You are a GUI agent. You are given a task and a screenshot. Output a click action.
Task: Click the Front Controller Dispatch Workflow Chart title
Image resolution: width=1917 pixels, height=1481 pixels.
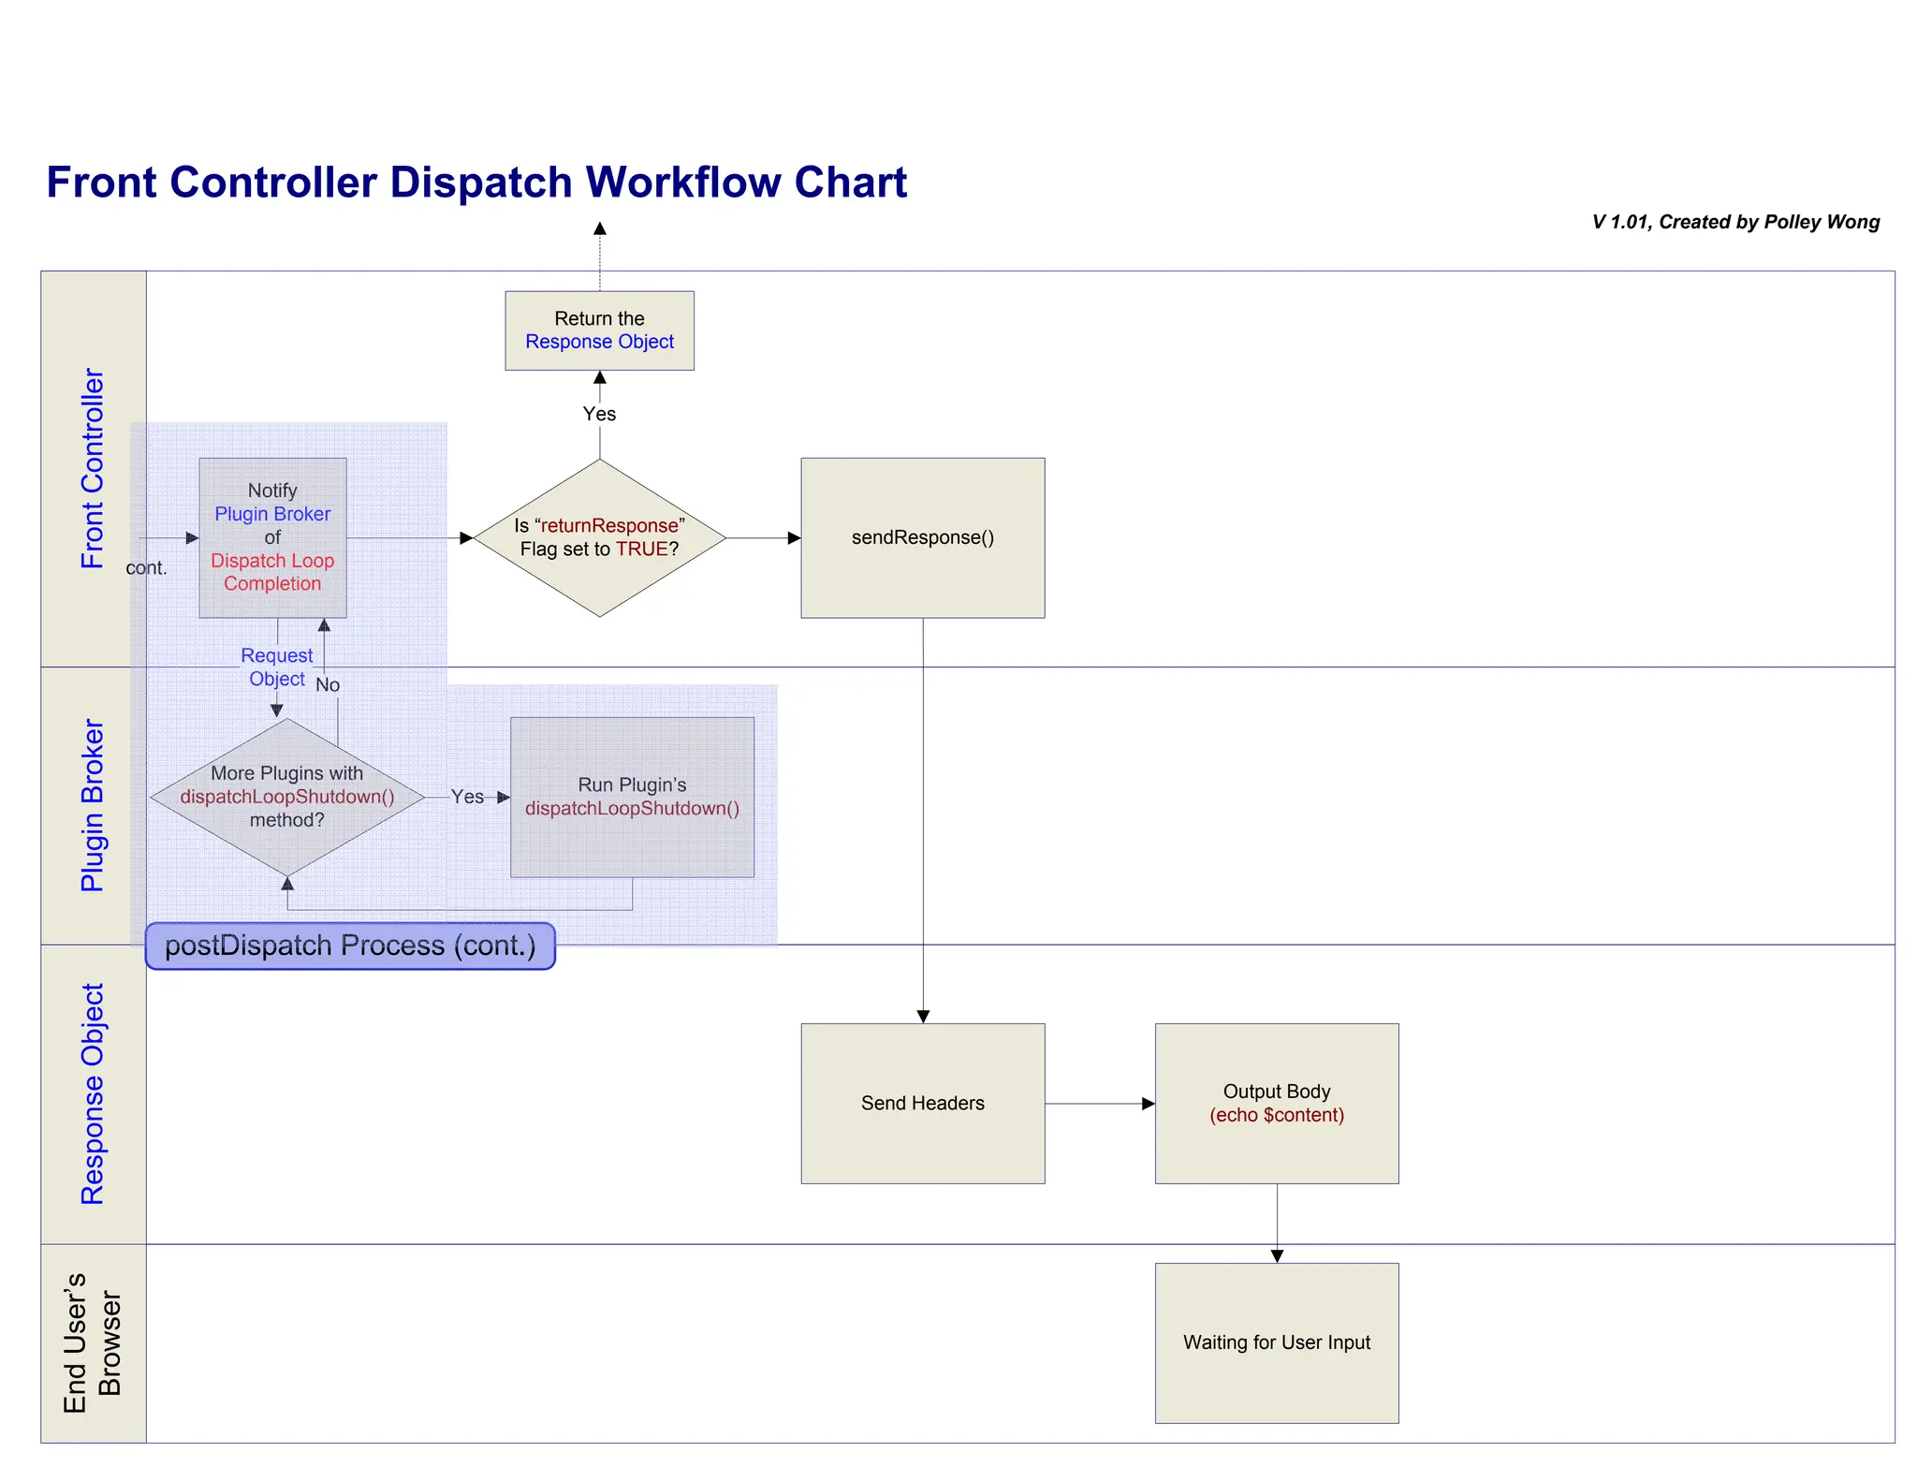(476, 182)
